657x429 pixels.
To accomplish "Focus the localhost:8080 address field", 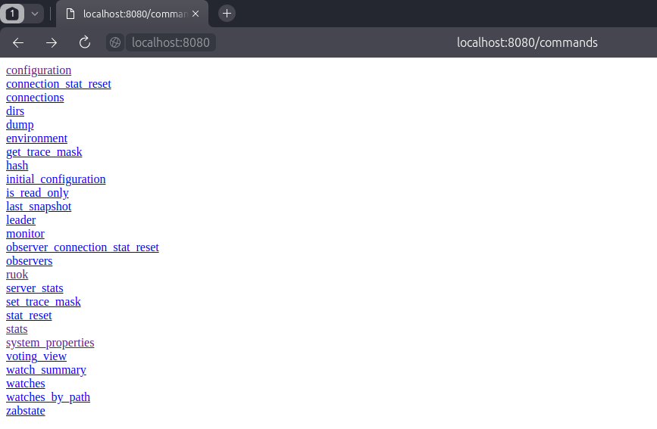I will click(x=171, y=42).
